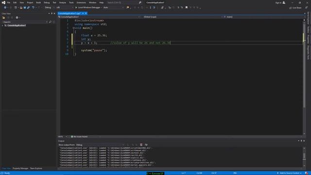This screenshot has width=311, height=175.
Task: Switch to the Team Explorer tab
Action: coord(36,168)
